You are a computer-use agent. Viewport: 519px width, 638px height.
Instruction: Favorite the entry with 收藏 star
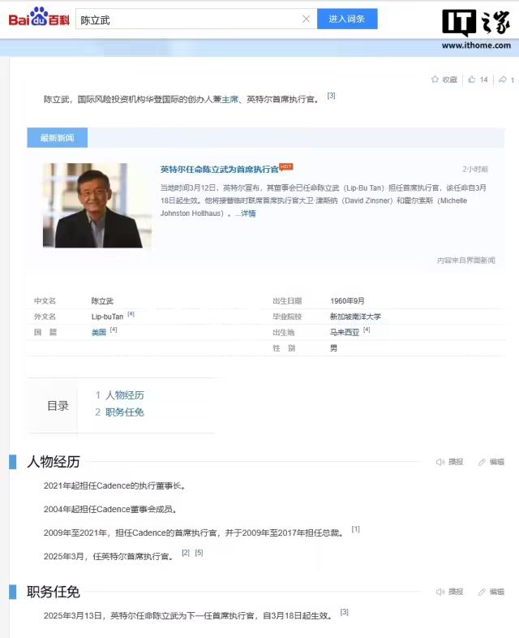[x=444, y=80]
